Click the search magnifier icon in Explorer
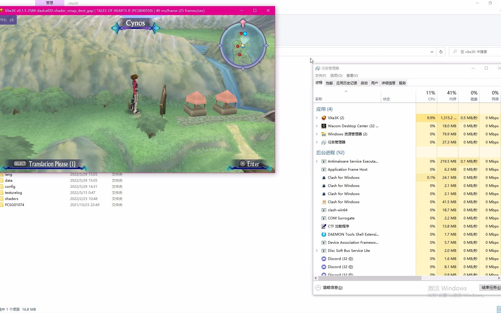 [x=455, y=52]
